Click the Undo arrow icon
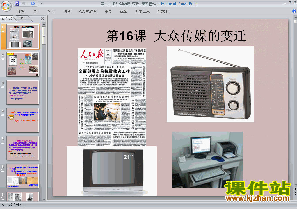 coord(24,3)
